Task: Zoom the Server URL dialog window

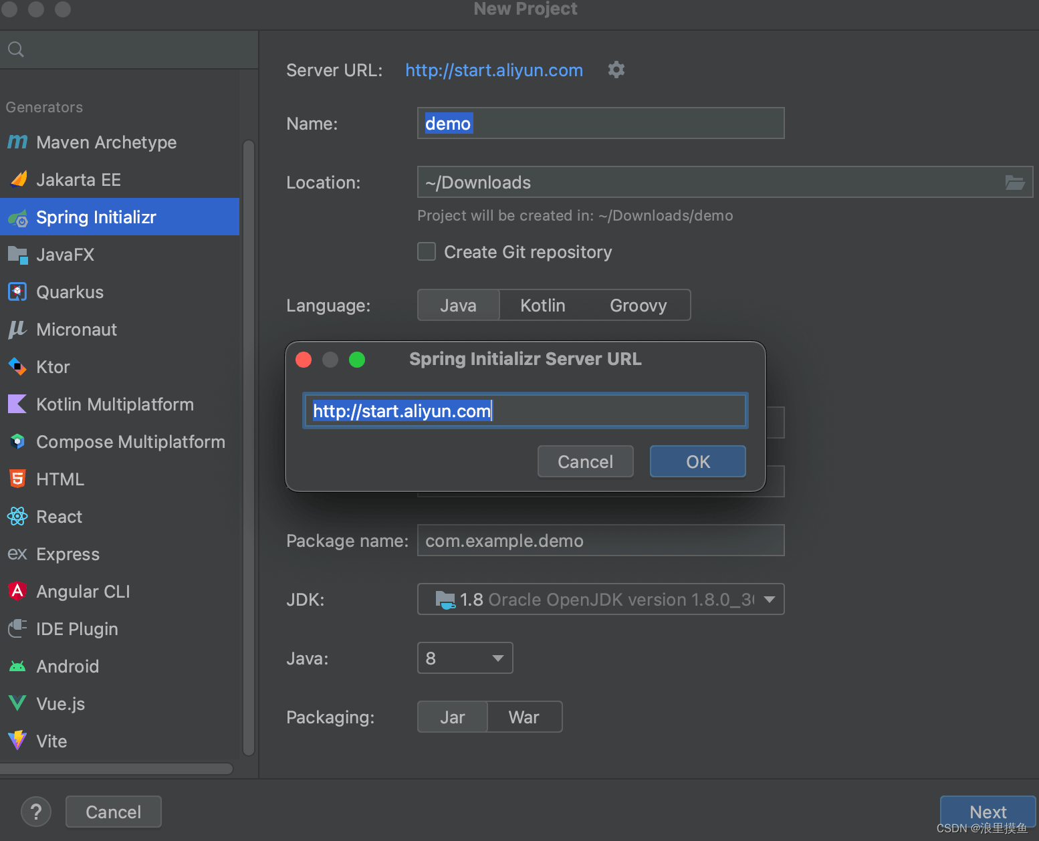Action: pyautogui.click(x=357, y=360)
